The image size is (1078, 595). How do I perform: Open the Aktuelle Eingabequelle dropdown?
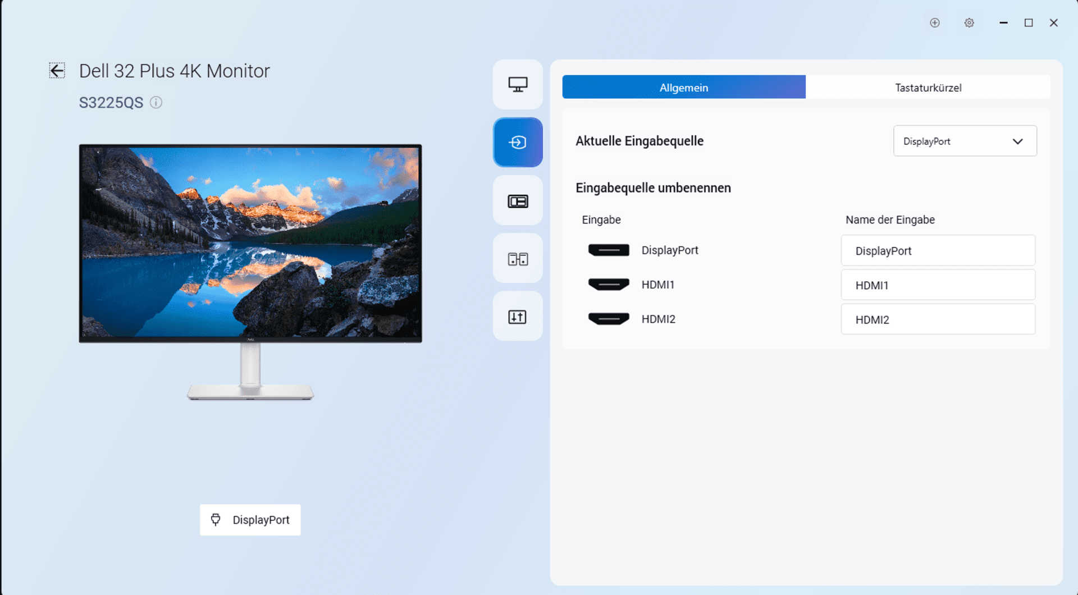click(x=965, y=141)
